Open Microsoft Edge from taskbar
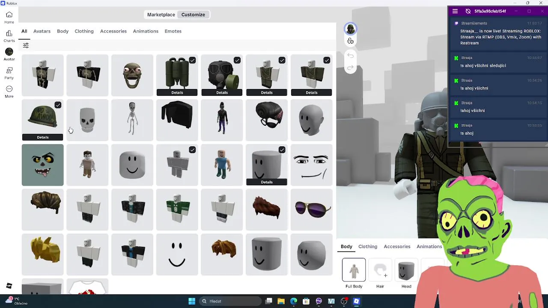This screenshot has height=308, width=548. (294, 301)
